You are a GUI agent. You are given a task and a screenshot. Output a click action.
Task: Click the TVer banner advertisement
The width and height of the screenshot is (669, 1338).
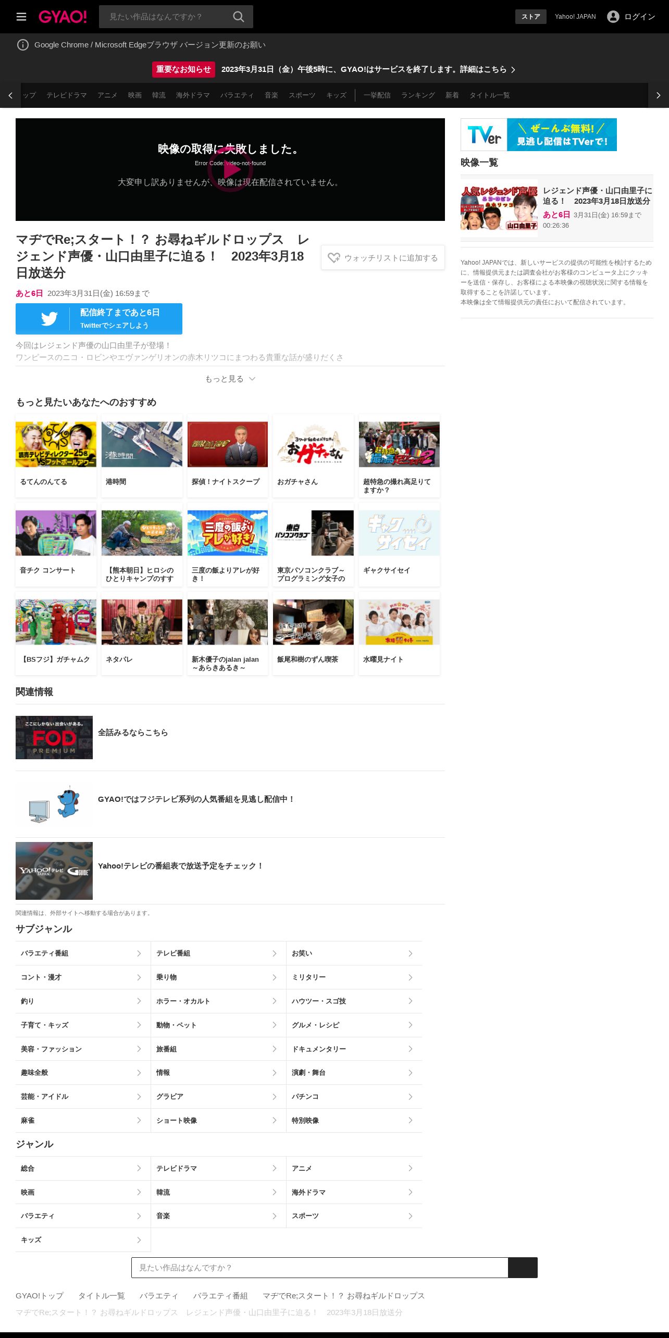[539, 134]
